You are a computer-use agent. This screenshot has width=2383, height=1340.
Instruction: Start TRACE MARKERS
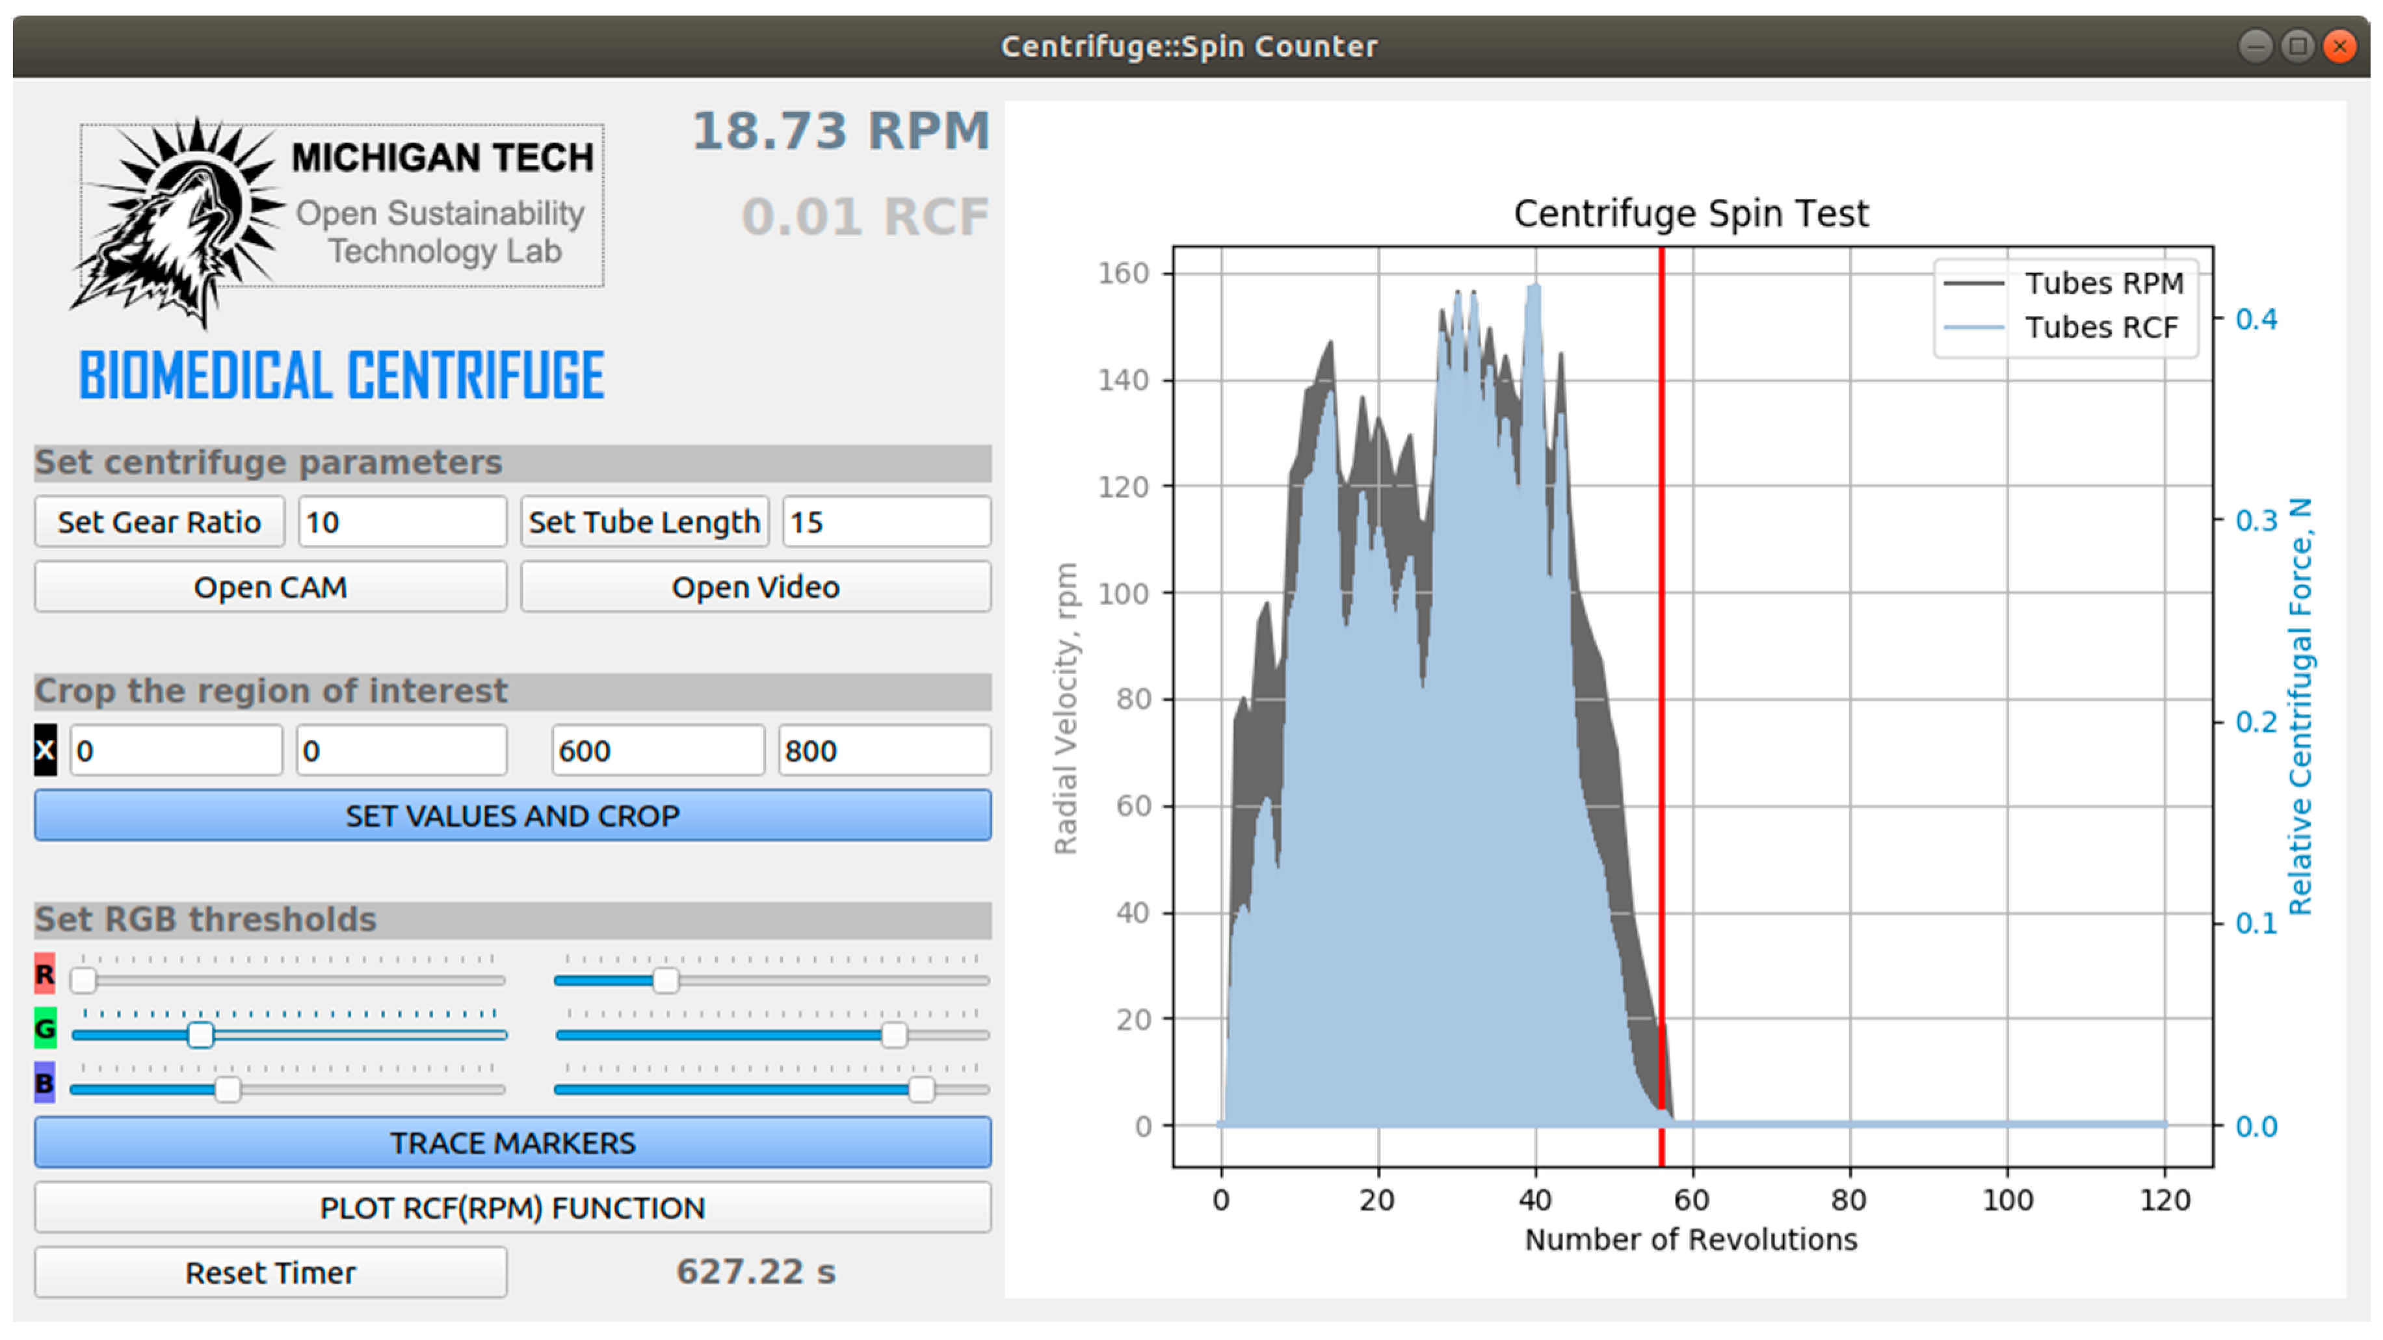pyautogui.click(x=512, y=1143)
